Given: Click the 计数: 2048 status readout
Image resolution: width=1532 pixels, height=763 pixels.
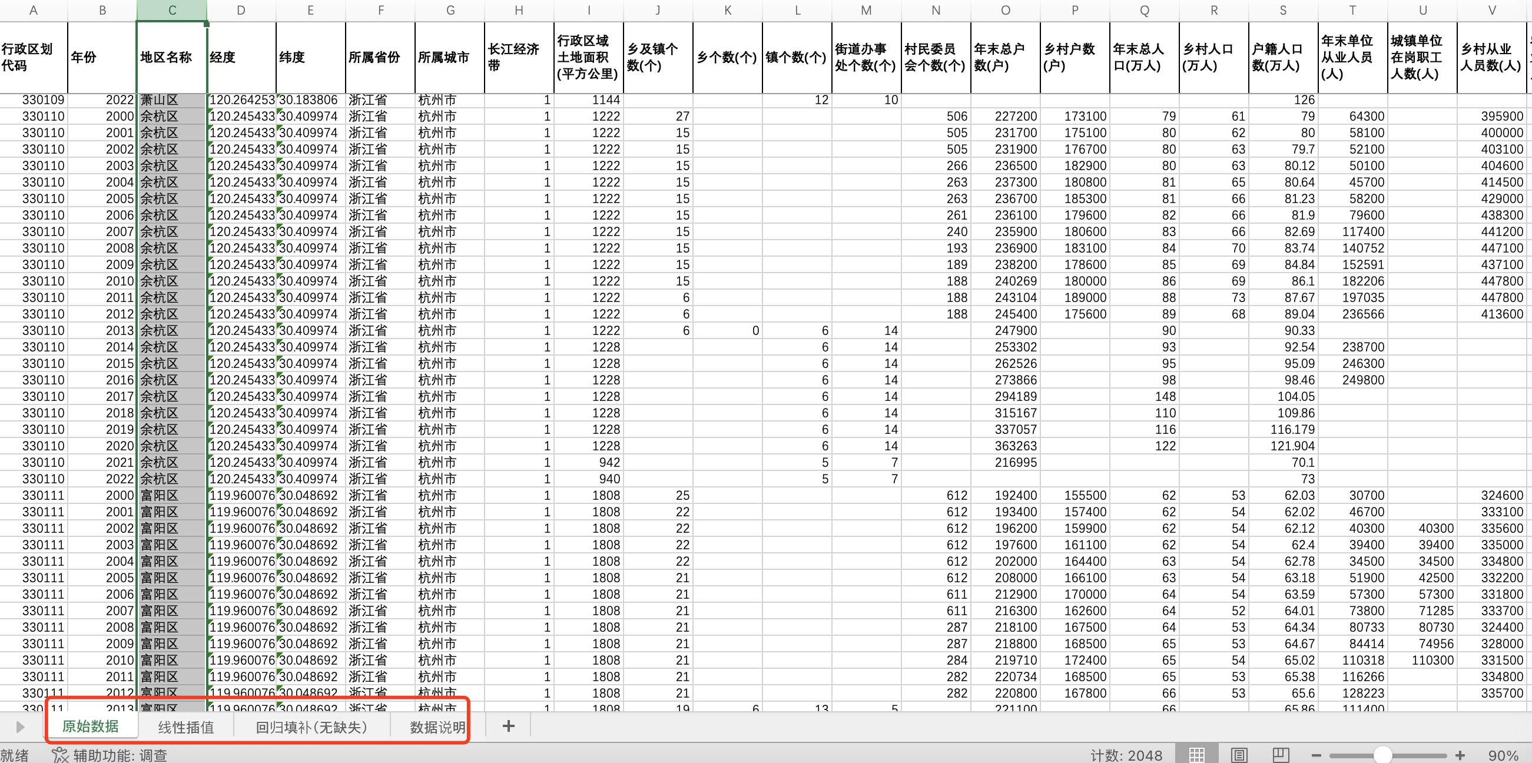Looking at the screenshot, I should point(1126,755).
